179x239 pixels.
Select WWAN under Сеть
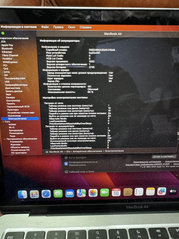(12, 125)
